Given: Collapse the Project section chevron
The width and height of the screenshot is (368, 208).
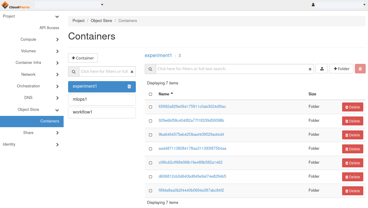Looking at the screenshot, I should click(57, 17).
